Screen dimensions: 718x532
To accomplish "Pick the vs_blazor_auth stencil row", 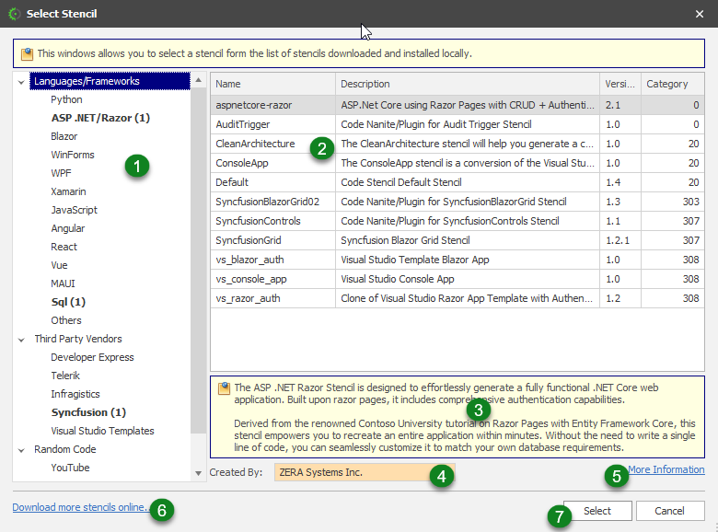I will 249,260.
